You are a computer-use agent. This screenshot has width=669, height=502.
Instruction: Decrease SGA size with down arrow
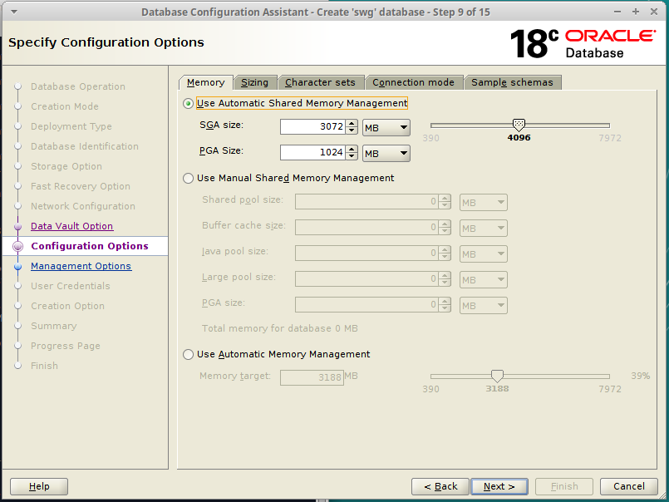click(352, 130)
